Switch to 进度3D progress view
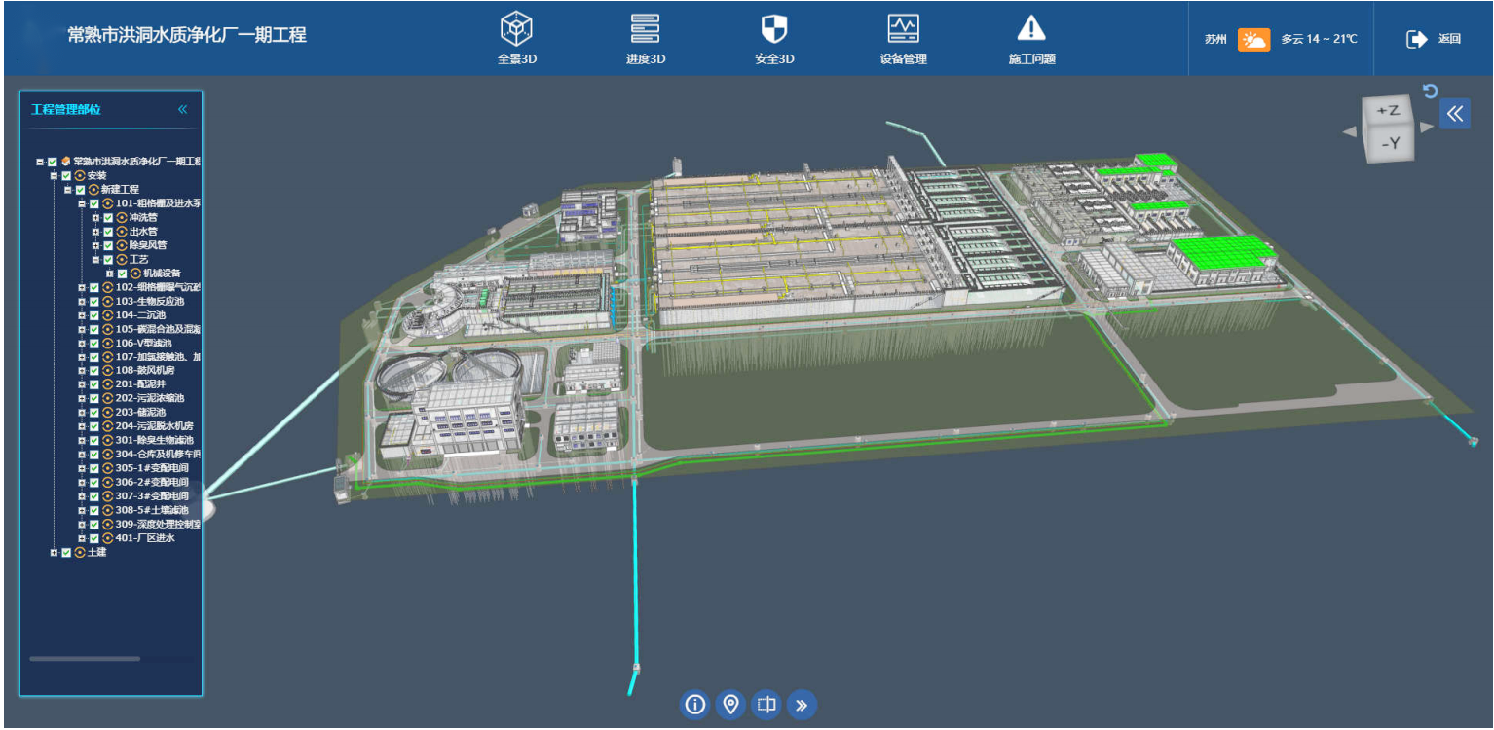Screen dimensions: 1494x730 [645, 39]
